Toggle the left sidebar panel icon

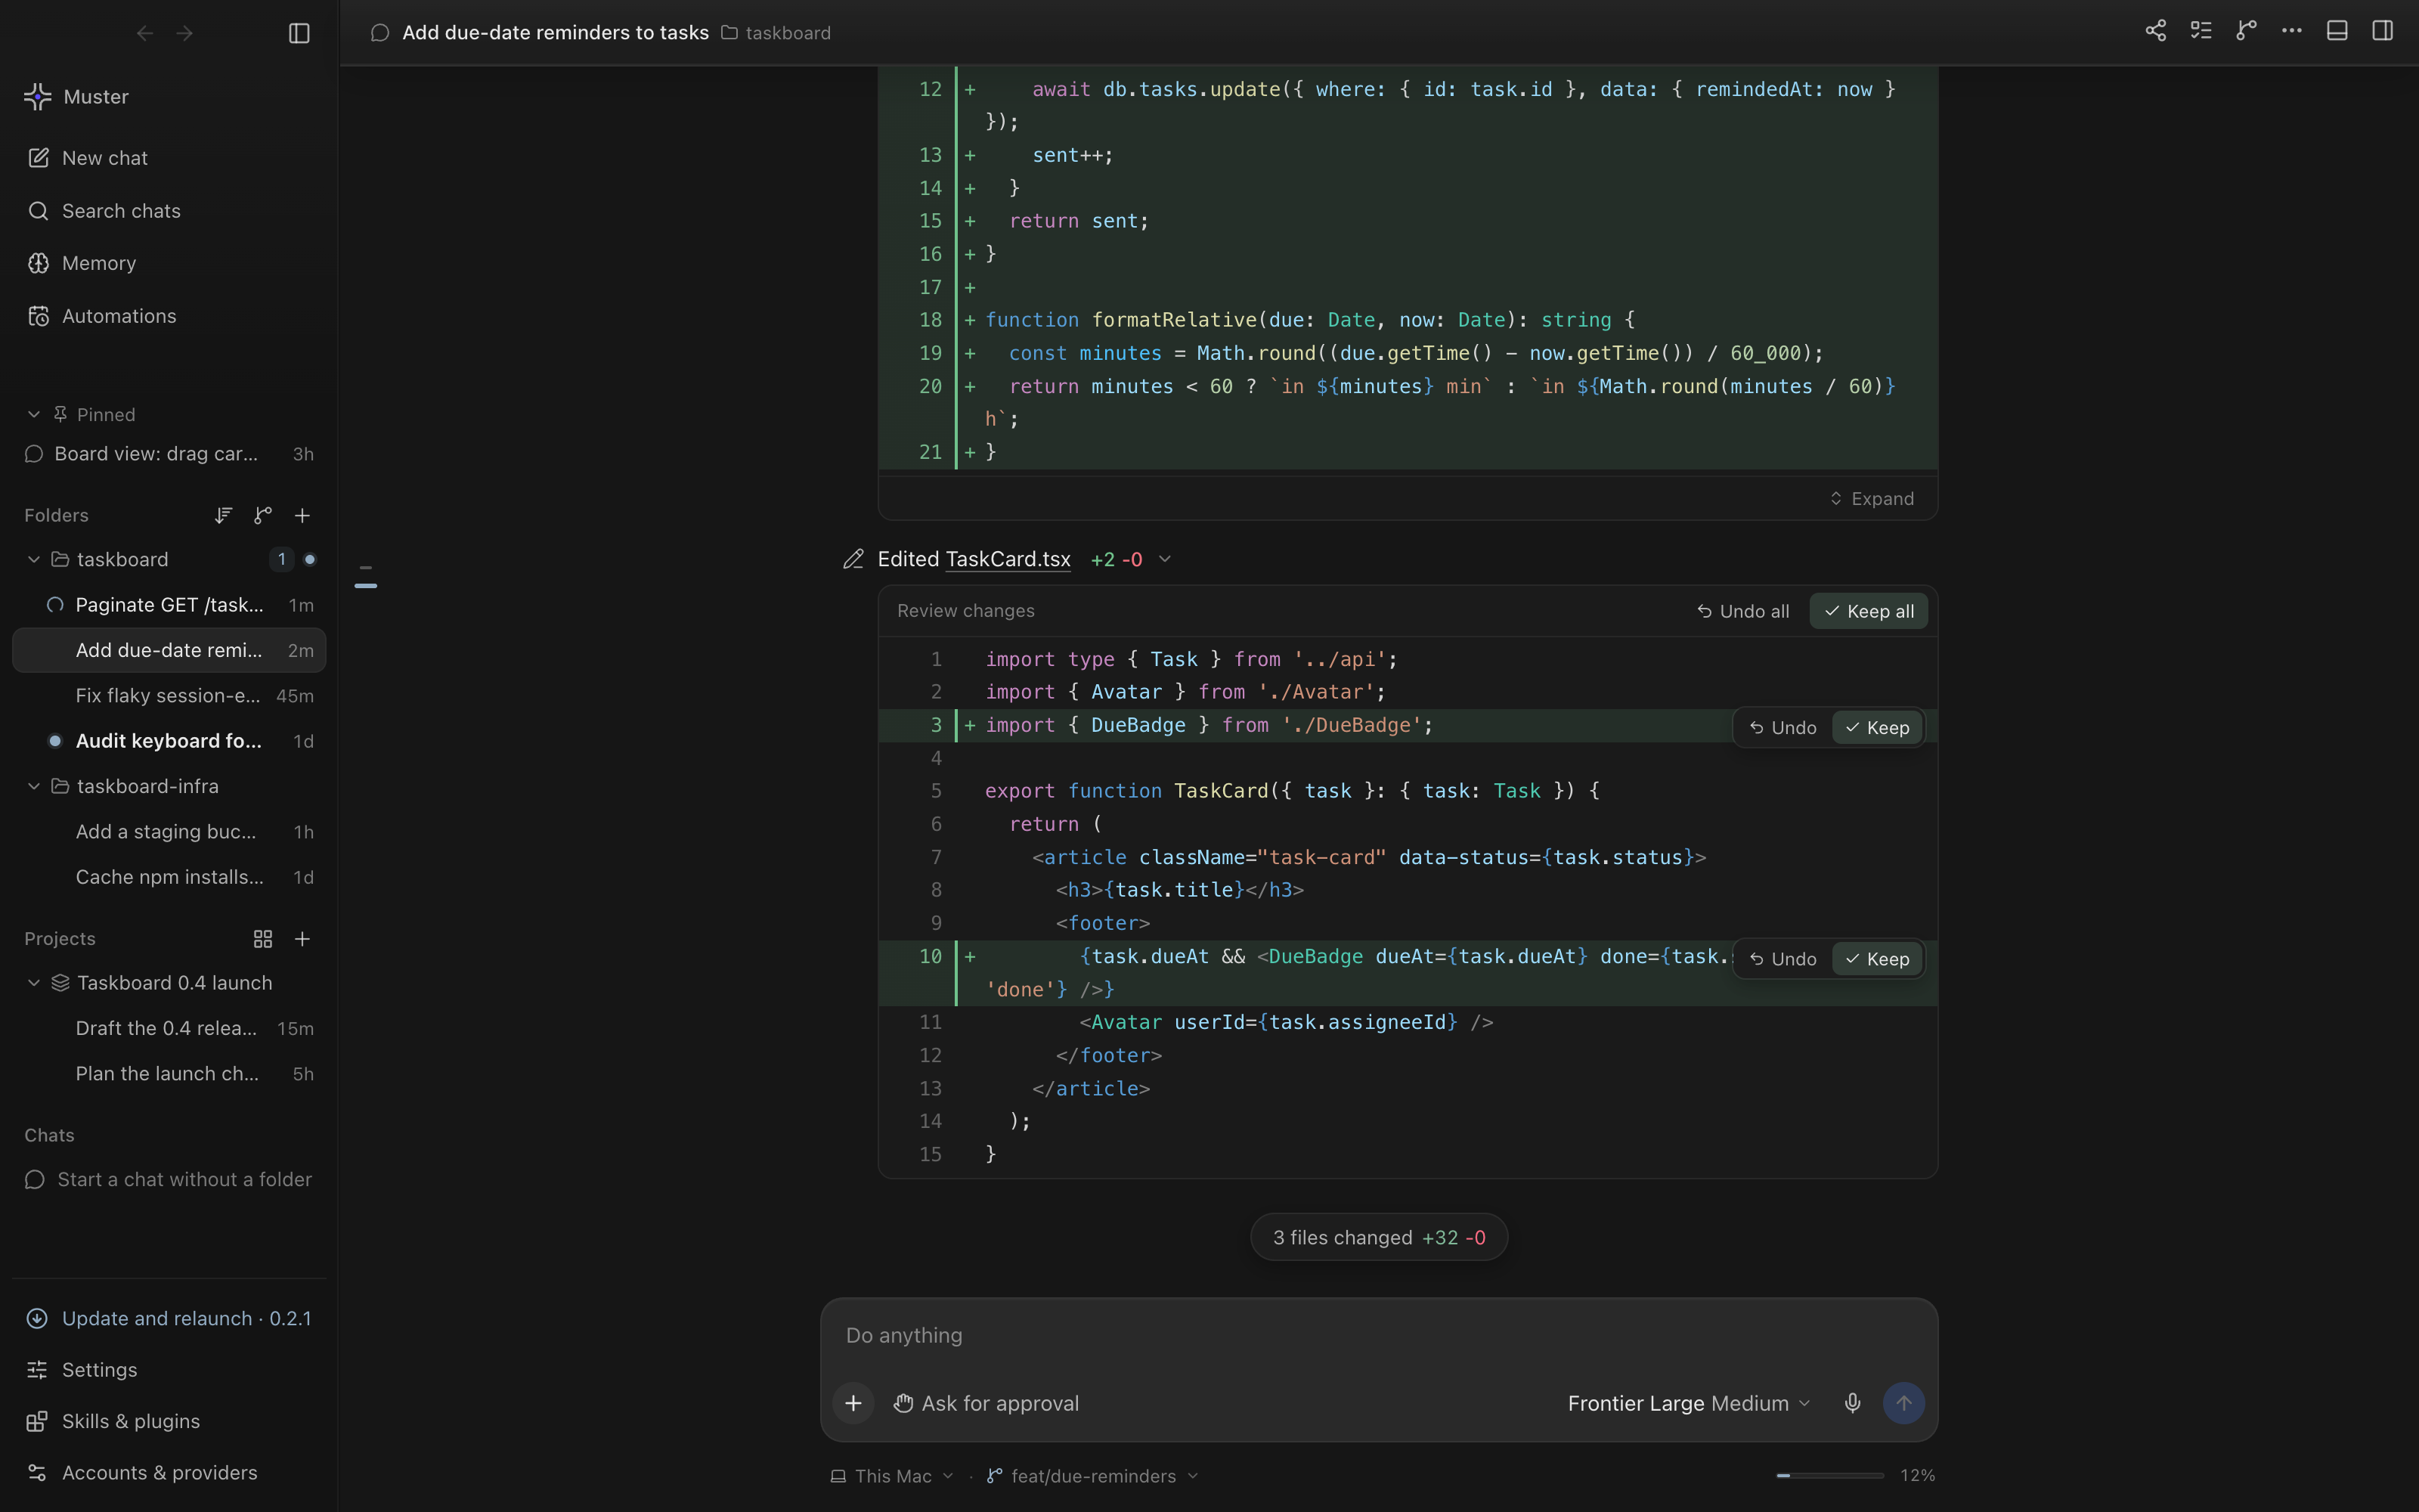(299, 33)
